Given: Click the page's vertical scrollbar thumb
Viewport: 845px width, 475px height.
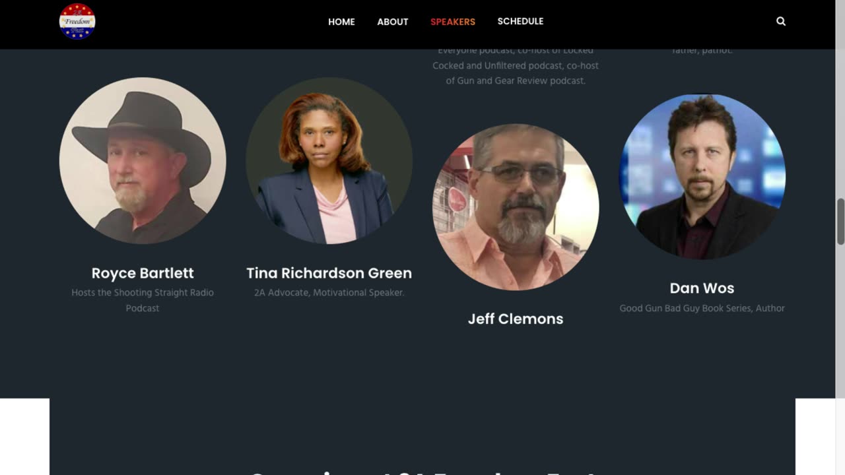Looking at the screenshot, I should [x=840, y=221].
